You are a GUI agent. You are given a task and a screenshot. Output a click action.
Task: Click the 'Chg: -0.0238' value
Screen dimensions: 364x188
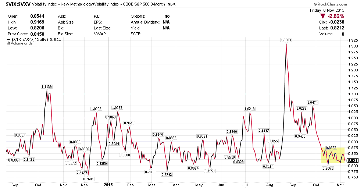pyautogui.click(x=332, y=22)
